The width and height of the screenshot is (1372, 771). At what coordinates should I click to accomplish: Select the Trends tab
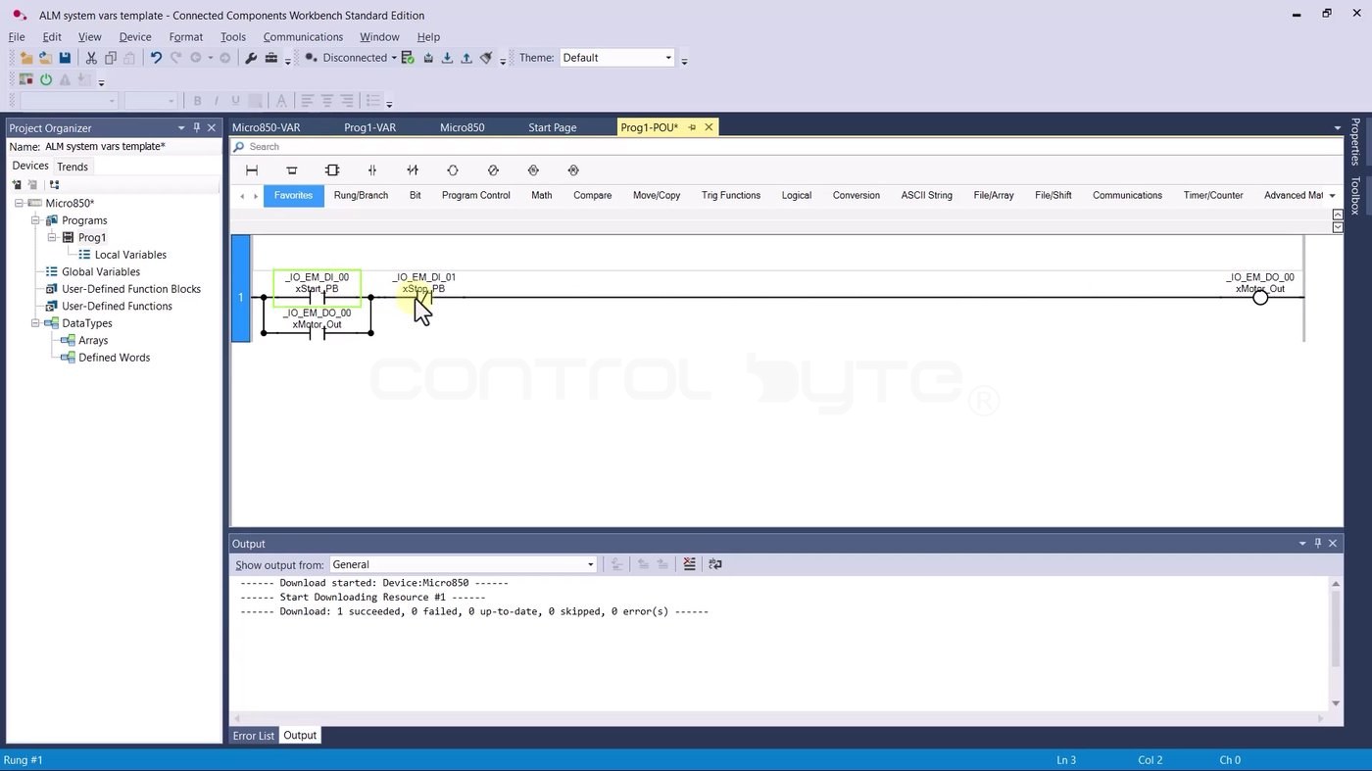73,167
